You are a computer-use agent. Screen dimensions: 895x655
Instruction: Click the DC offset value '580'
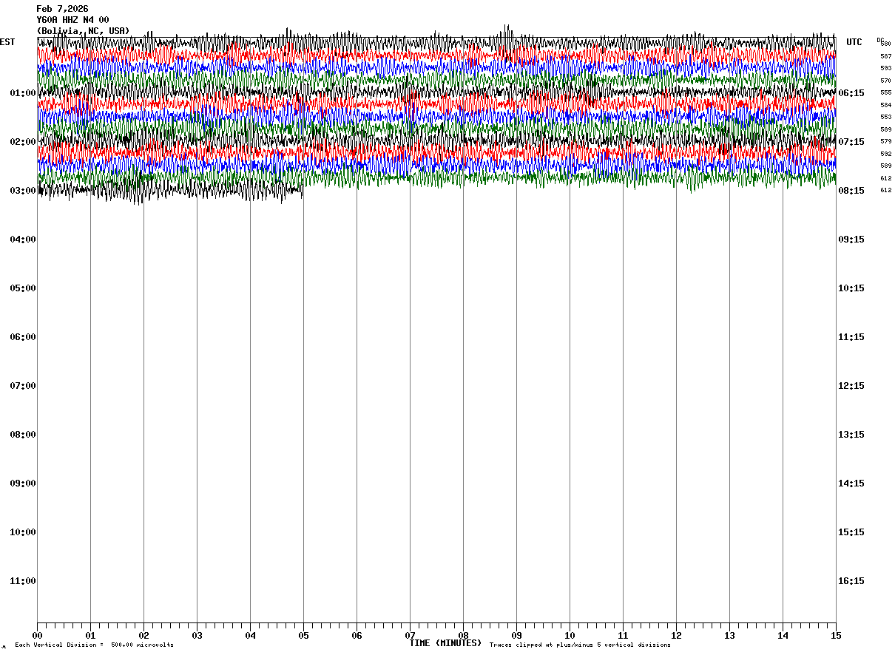885,44
